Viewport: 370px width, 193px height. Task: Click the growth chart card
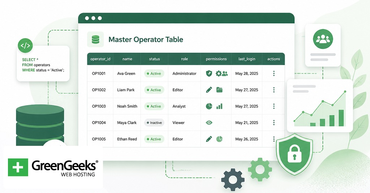click(x=320, y=106)
